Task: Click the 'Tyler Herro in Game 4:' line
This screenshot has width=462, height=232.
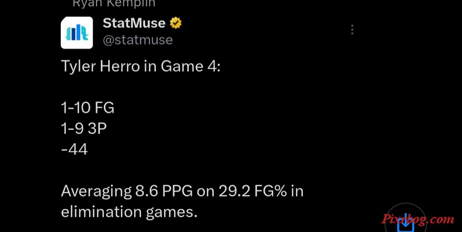Action: [141, 66]
